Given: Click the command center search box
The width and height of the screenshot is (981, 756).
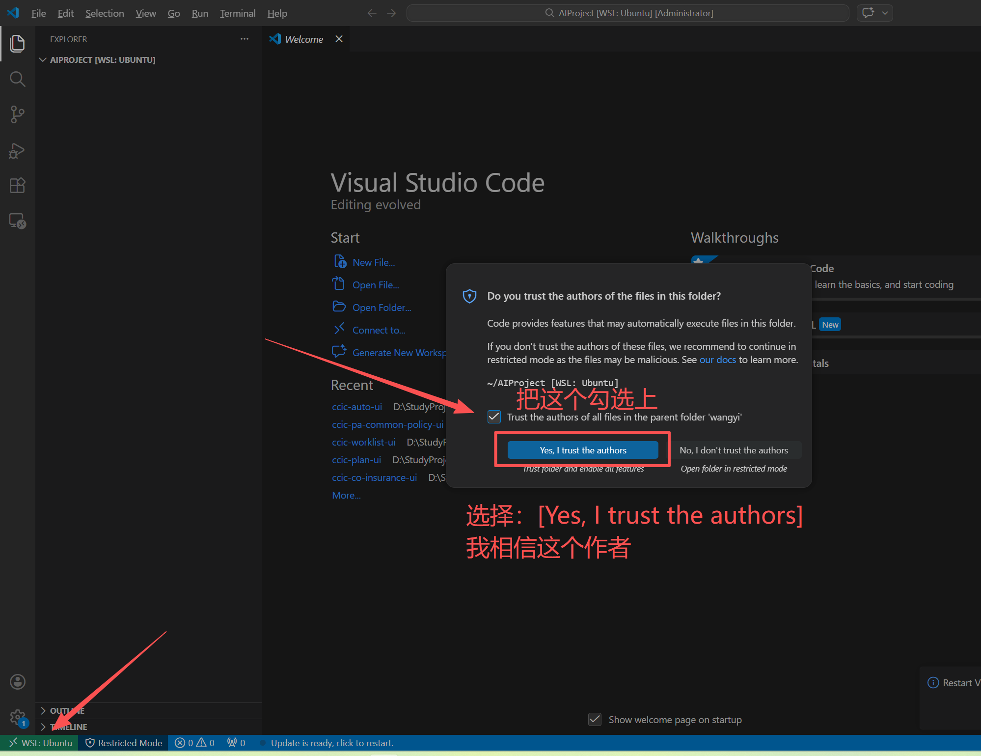Looking at the screenshot, I should [x=627, y=13].
